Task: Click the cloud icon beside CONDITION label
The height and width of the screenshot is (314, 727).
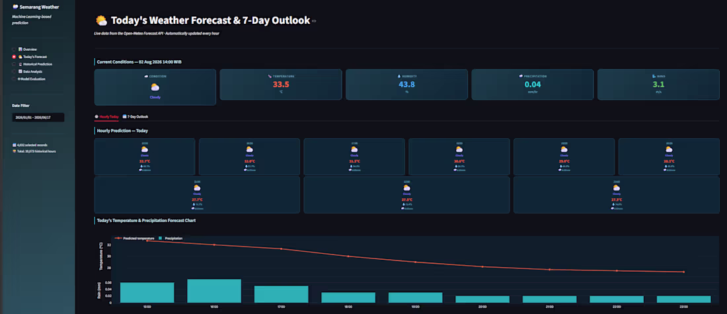Action: pyautogui.click(x=146, y=76)
